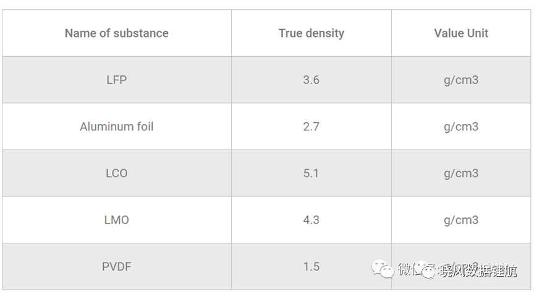Click the LFP substance cell
Screen dimensions: 534x294
[x=116, y=80]
